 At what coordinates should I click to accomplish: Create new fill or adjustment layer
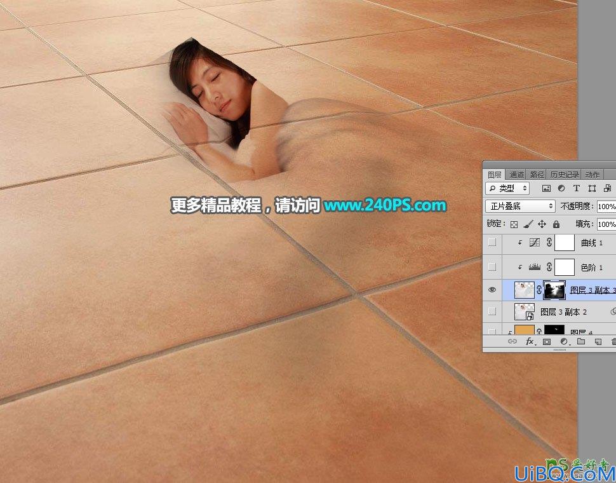[x=564, y=341]
